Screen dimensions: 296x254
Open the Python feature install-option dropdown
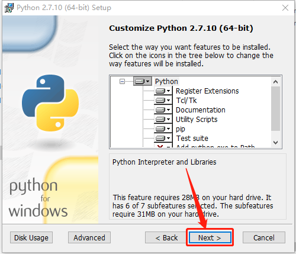coord(143,81)
